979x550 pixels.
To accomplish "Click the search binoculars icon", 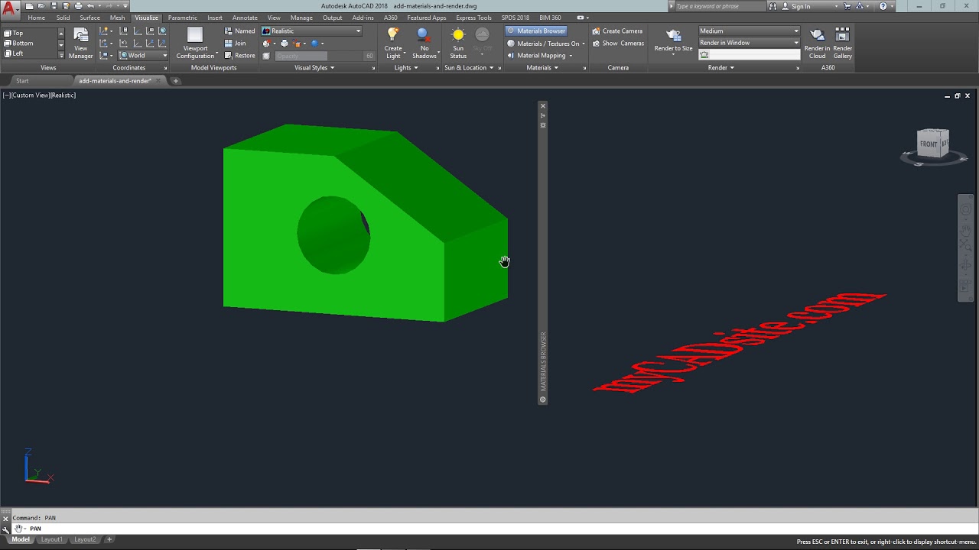I will coord(772,6).
